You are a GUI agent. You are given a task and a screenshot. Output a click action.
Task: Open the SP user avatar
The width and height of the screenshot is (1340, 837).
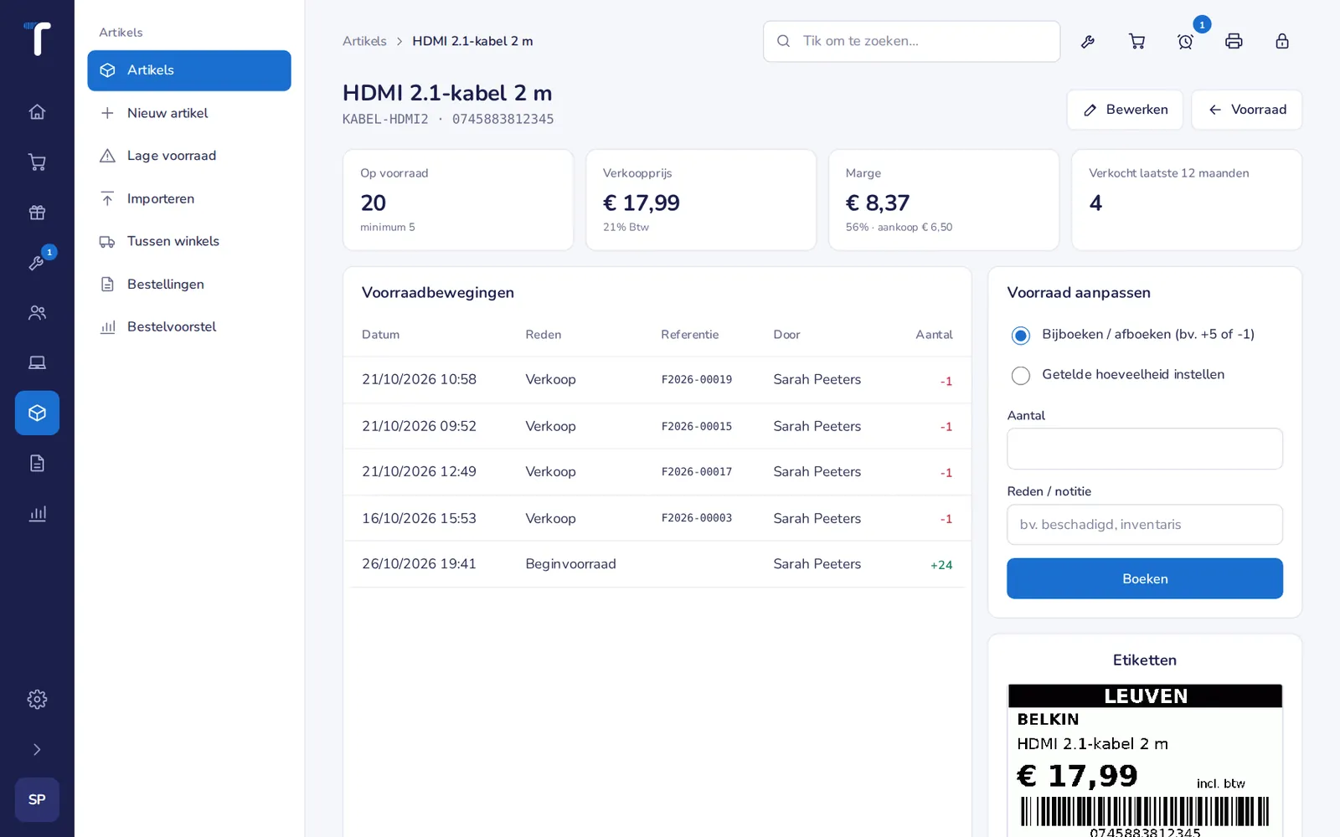click(x=37, y=799)
